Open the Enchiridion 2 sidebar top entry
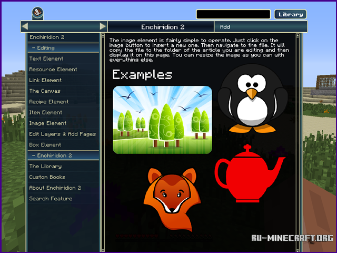The height and width of the screenshot is (253, 337). pos(63,37)
